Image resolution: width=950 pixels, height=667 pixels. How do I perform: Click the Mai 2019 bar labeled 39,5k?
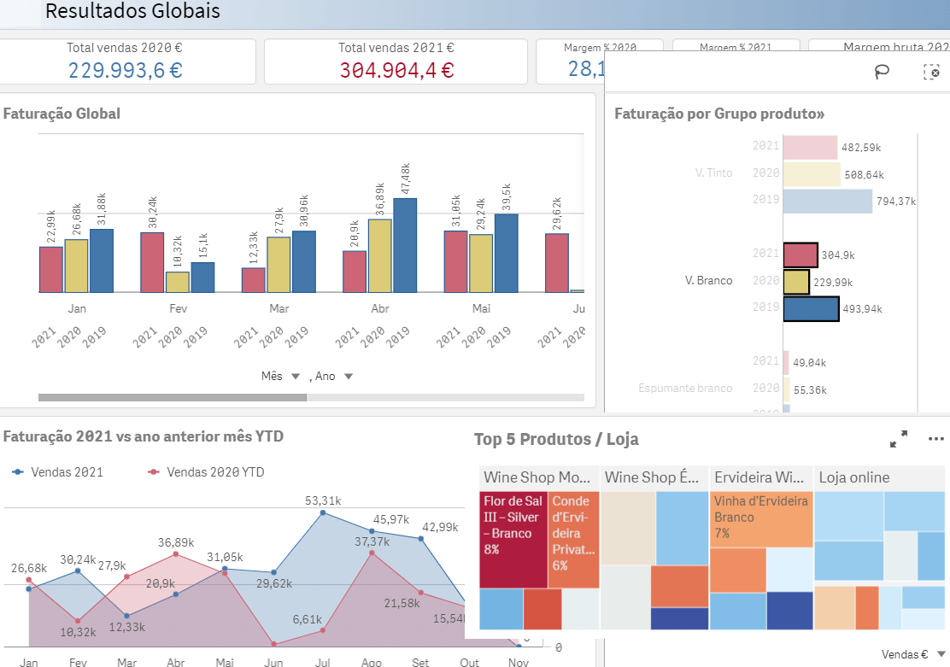click(x=506, y=254)
